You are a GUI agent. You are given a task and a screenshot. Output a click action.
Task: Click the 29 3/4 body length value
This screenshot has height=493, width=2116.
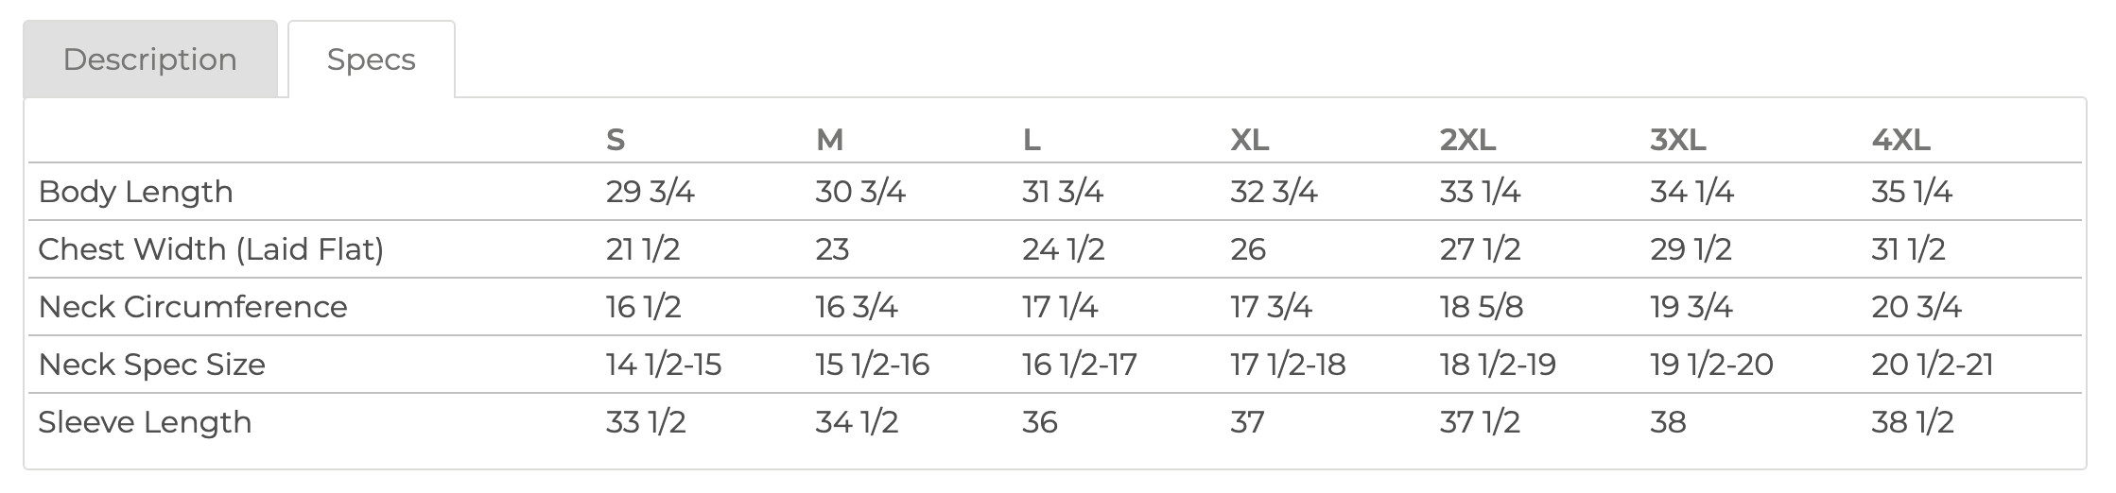650,192
